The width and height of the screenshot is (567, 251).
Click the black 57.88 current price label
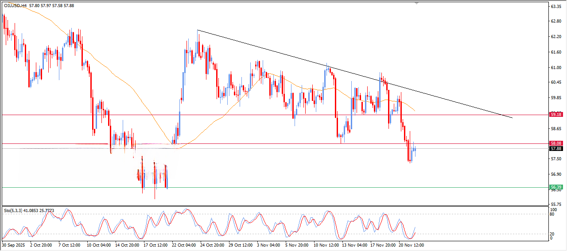(556, 149)
